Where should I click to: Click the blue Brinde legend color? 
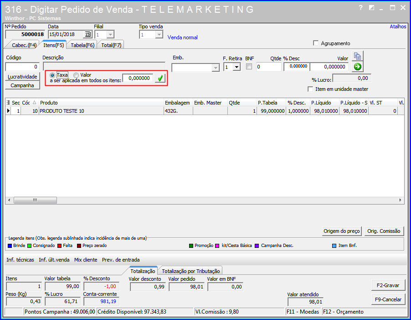coord(10,246)
